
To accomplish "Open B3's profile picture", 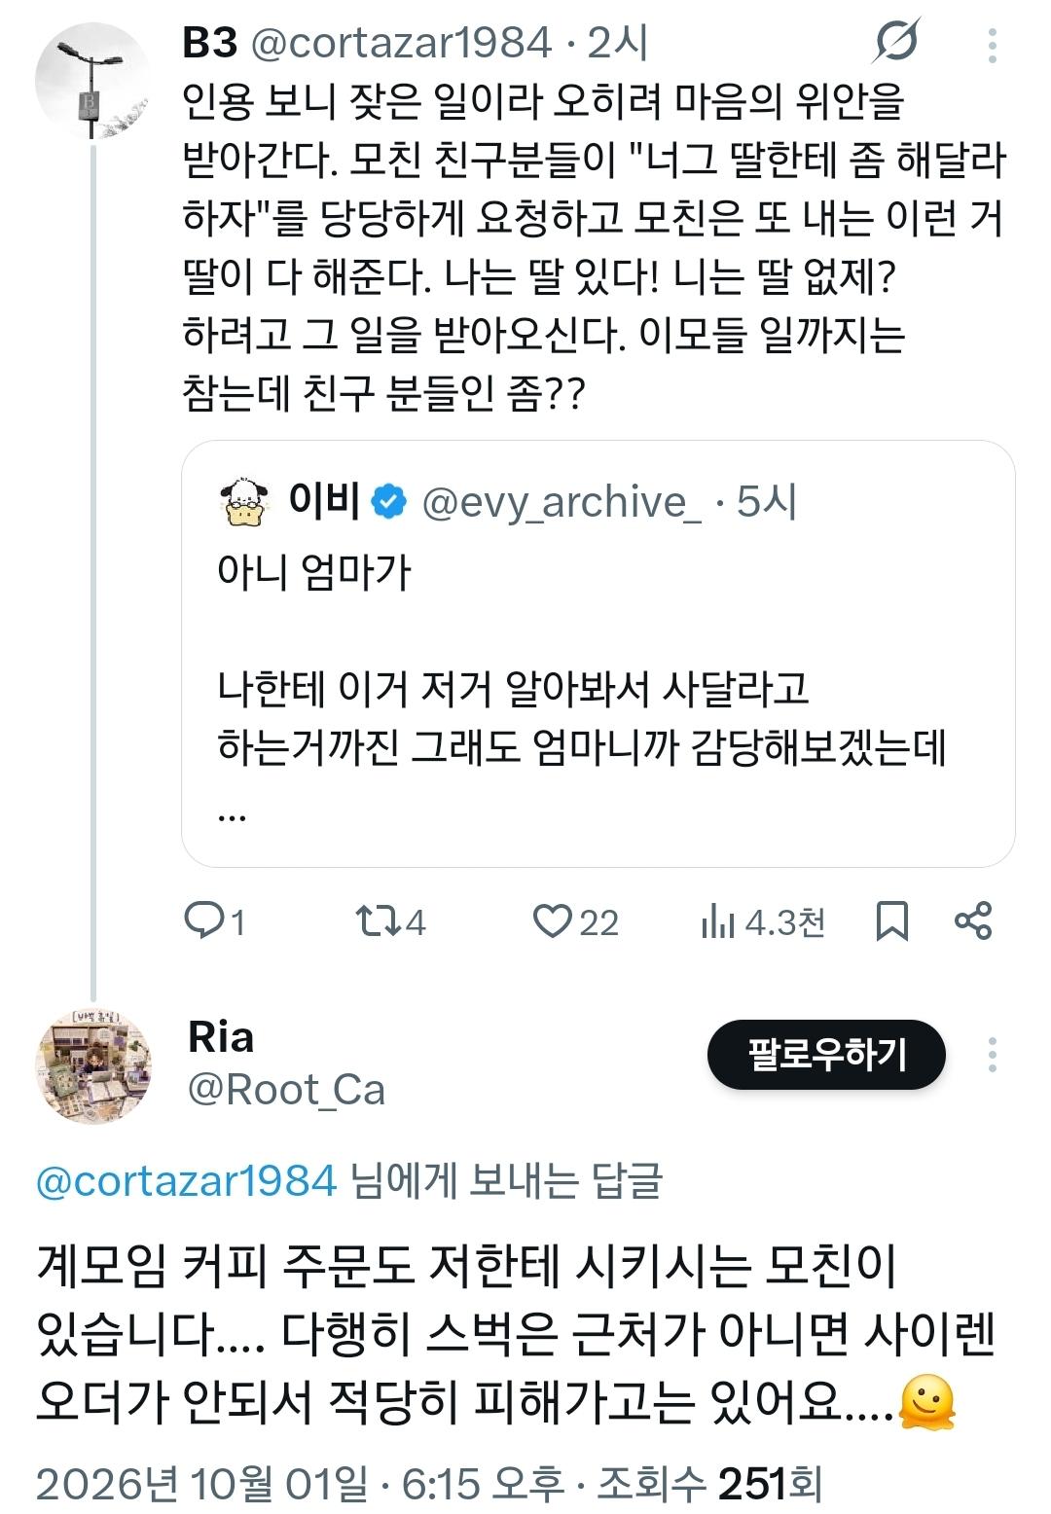I will (x=92, y=82).
